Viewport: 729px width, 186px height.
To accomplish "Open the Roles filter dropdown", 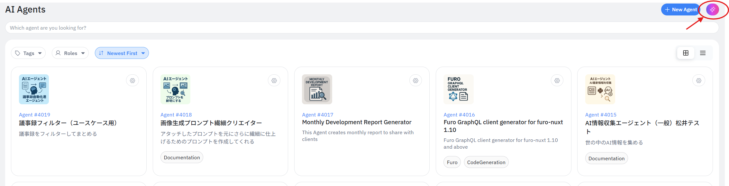I will (x=70, y=53).
